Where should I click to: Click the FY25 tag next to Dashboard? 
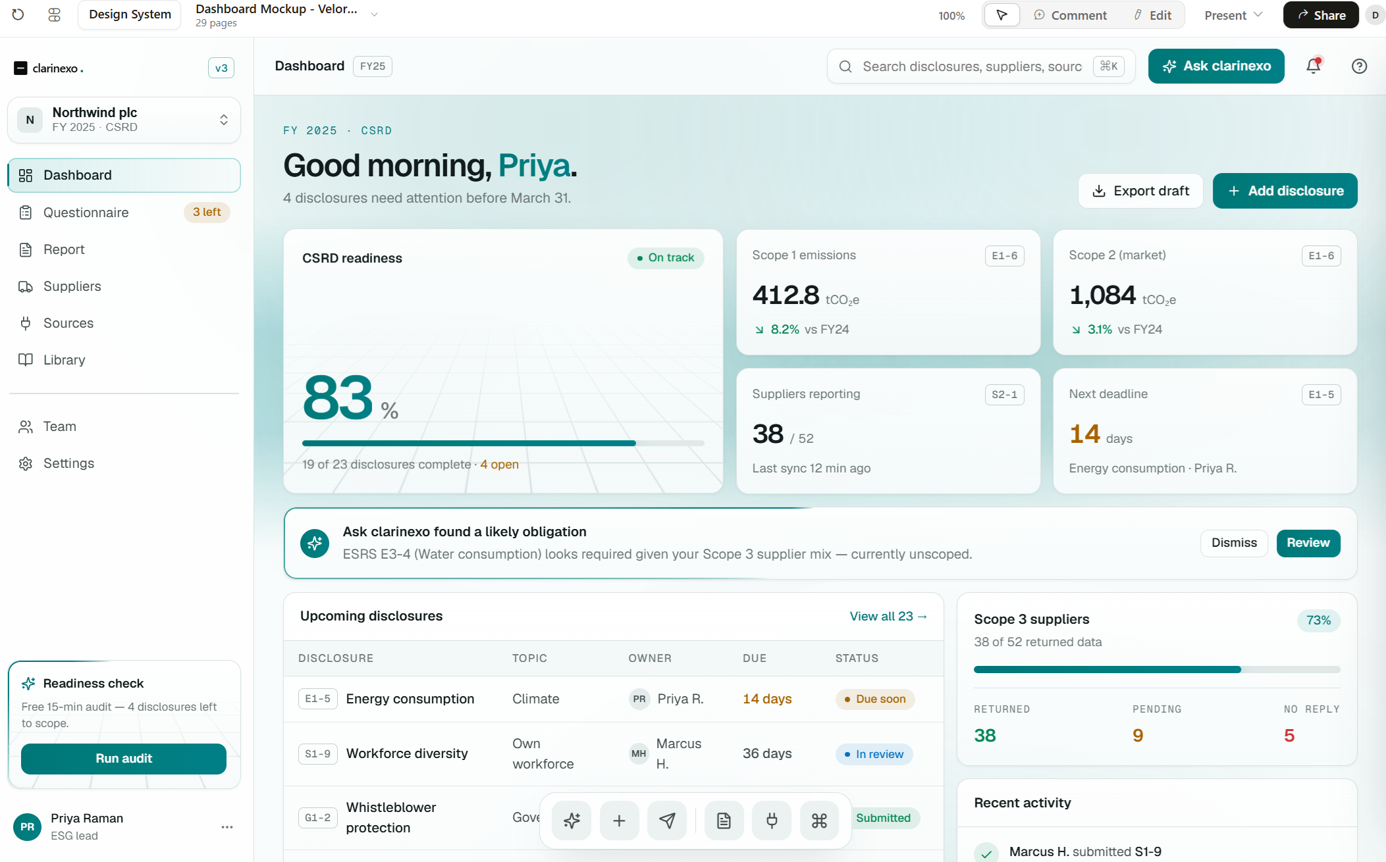pyautogui.click(x=373, y=66)
